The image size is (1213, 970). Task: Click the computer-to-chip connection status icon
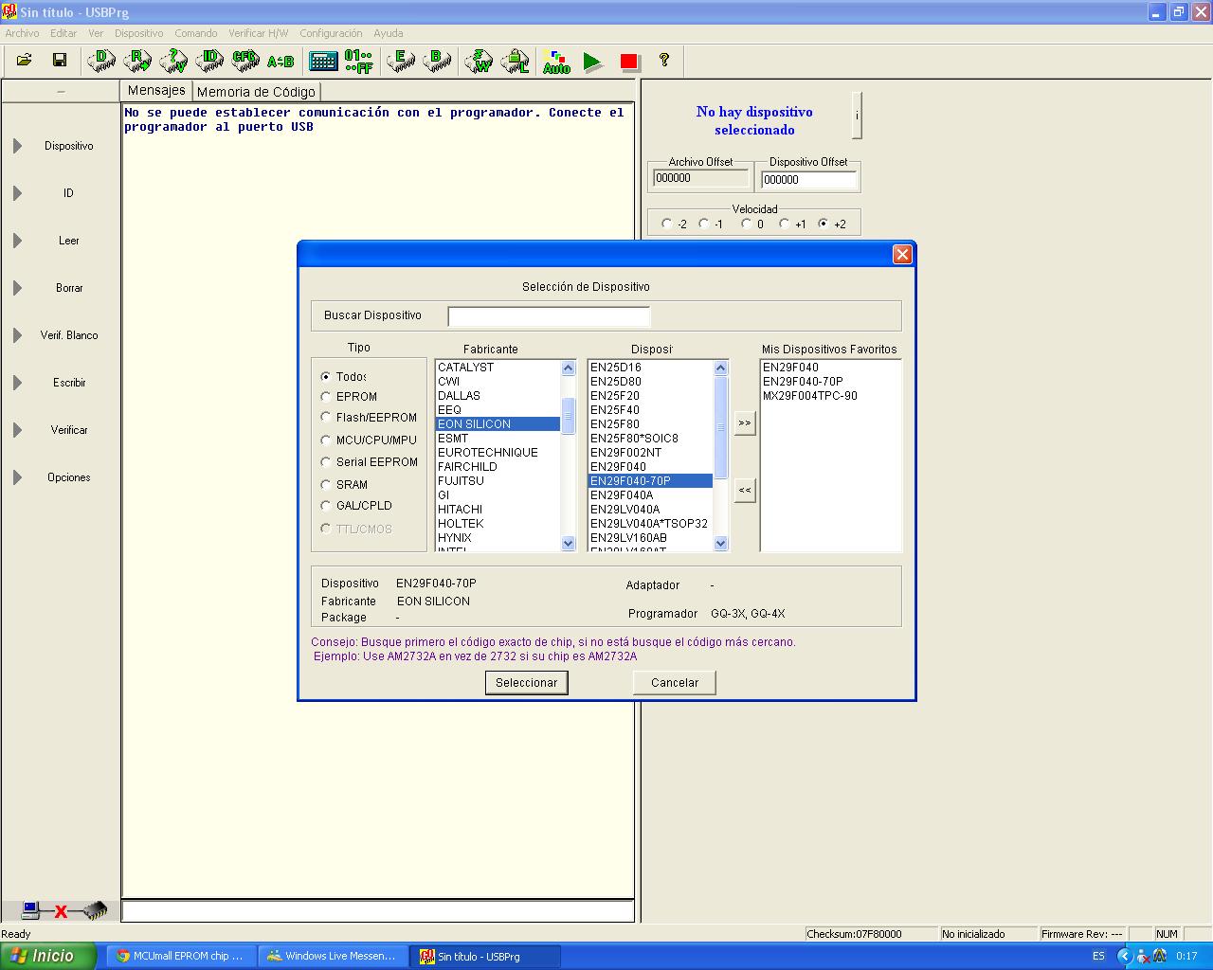(63, 911)
